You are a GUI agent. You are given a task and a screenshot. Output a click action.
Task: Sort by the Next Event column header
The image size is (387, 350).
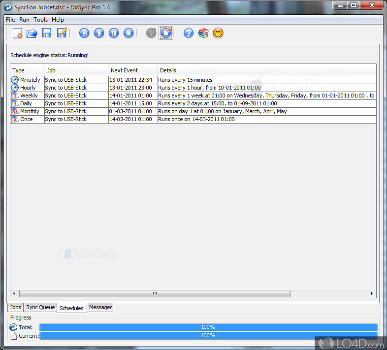(x=133, y=70)
